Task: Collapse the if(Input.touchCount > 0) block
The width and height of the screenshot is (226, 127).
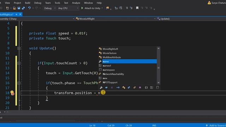Action: tap(19, 63)
